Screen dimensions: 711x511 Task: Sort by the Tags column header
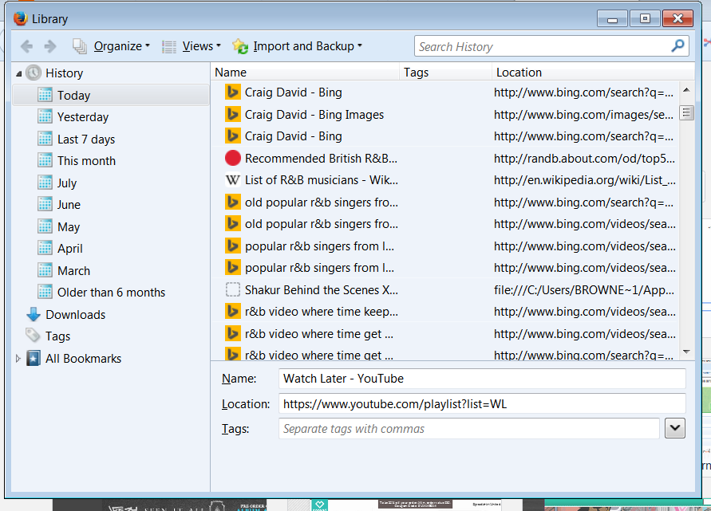[x=445, y=73]
